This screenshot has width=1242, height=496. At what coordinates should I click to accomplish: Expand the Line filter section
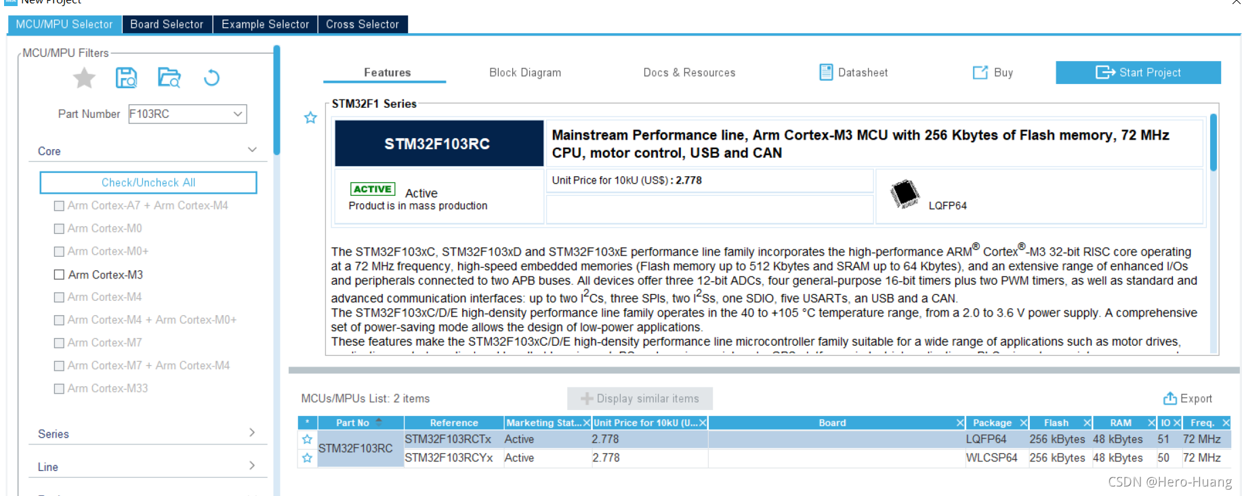252,466
